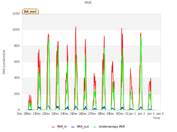Click the 800 y-axis tick label

(x=17, y=46)
